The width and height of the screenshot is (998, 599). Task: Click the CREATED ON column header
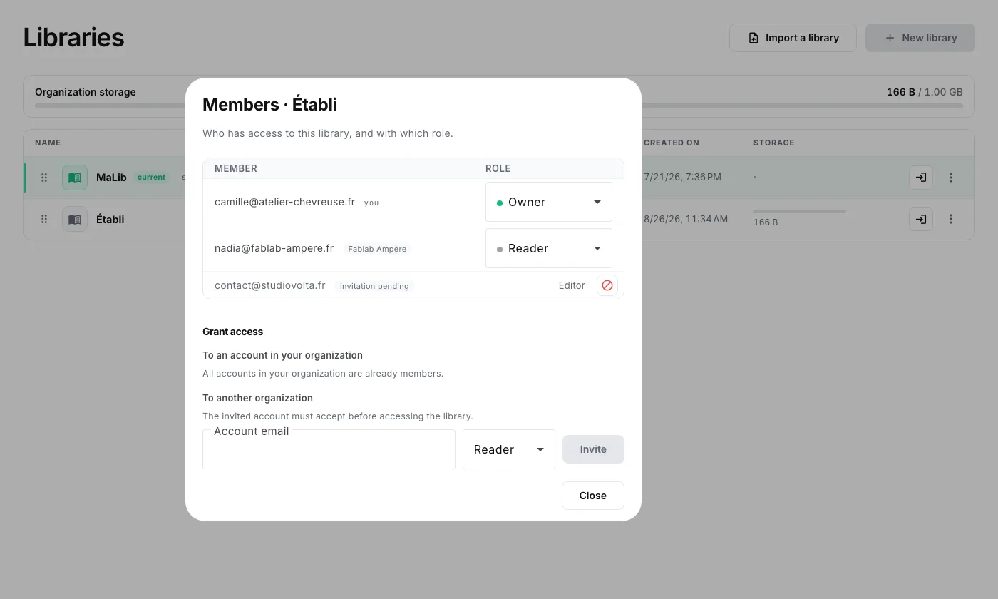tap(672, 143)
